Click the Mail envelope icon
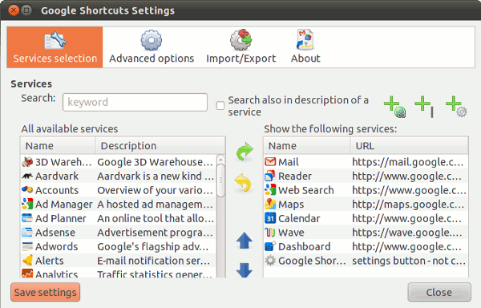This screenshot has height=308, width=481. click(270, 162)
